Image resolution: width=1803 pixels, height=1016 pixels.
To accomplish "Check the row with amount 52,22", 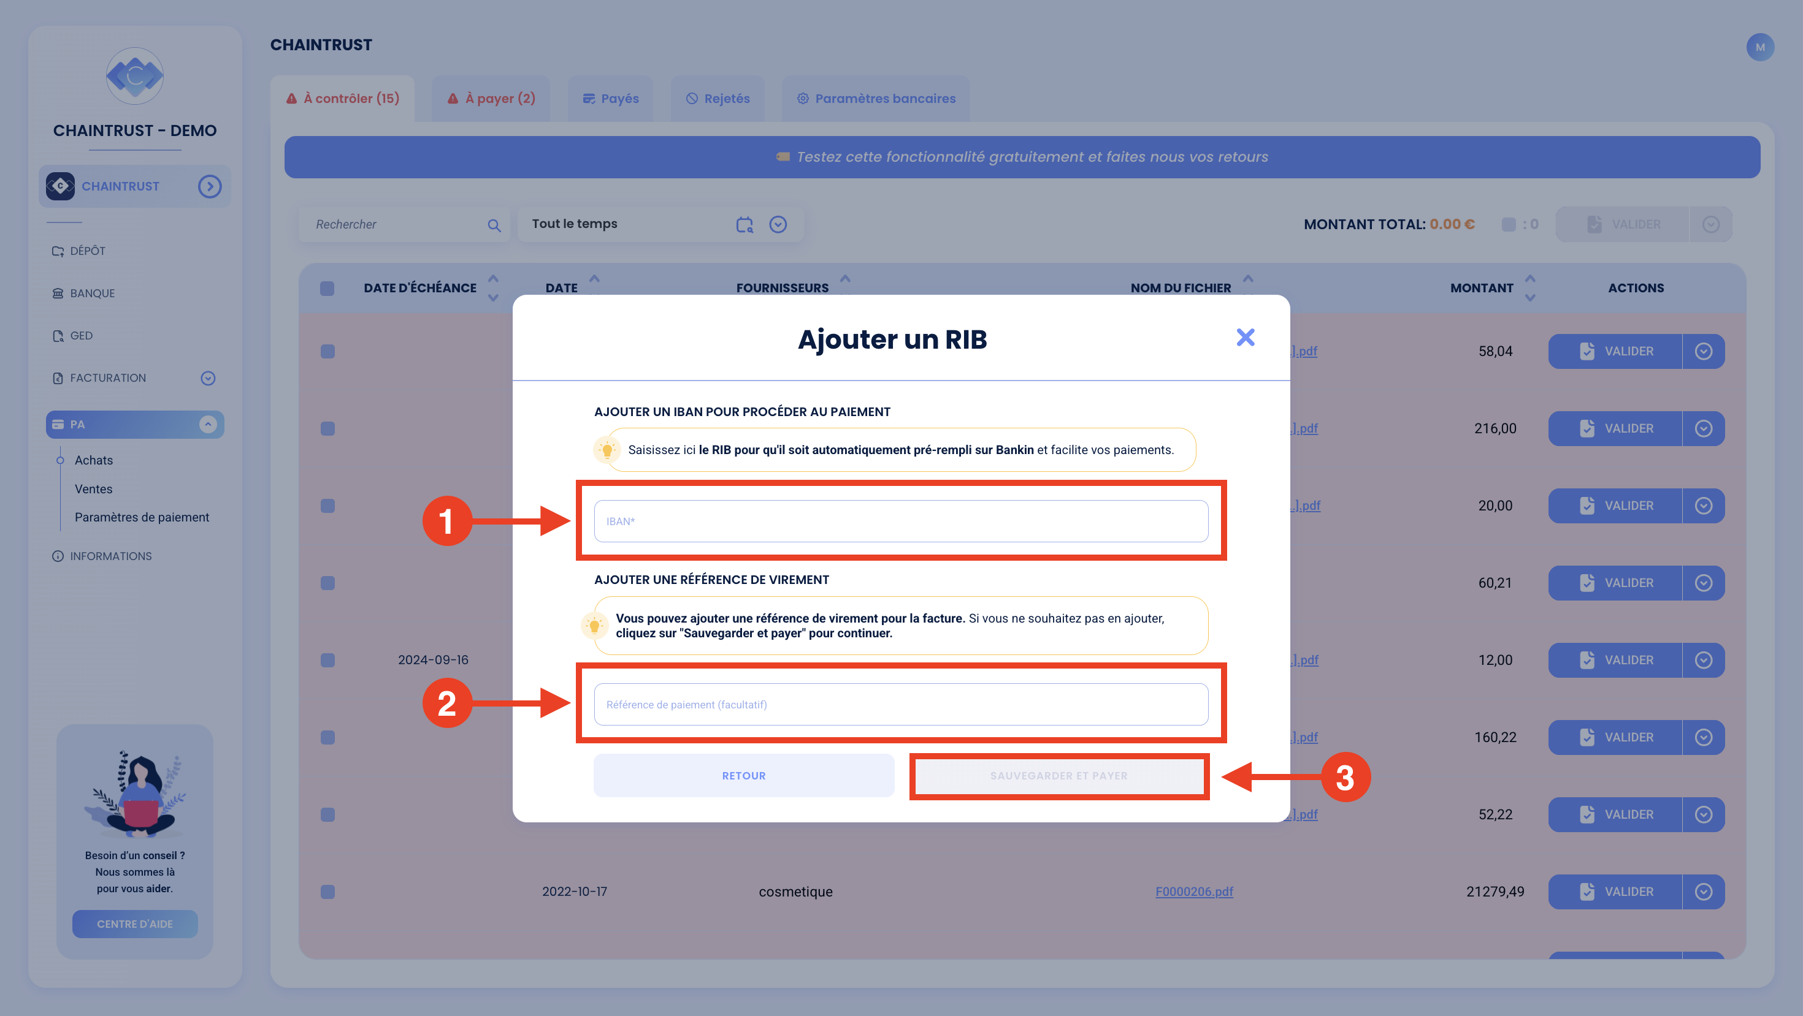I will coord(327,814).
